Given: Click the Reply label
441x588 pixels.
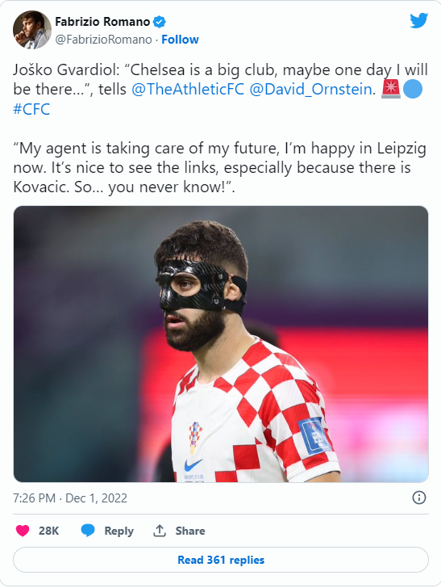Looking at the screenshot, I should click(119, 531).
